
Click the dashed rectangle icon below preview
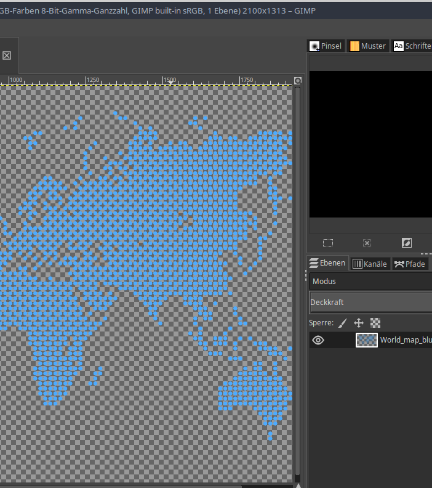tap(328, 243)
